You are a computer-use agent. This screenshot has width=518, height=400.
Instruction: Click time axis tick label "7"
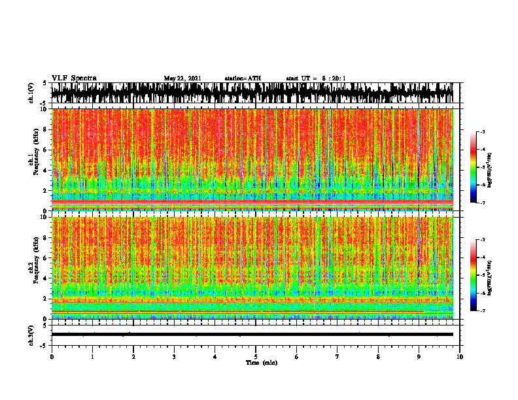(337, 357)
